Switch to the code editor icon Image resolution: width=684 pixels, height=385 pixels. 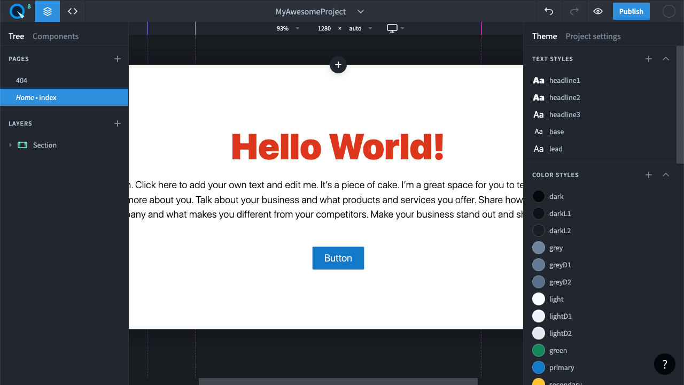pos(73,11)
